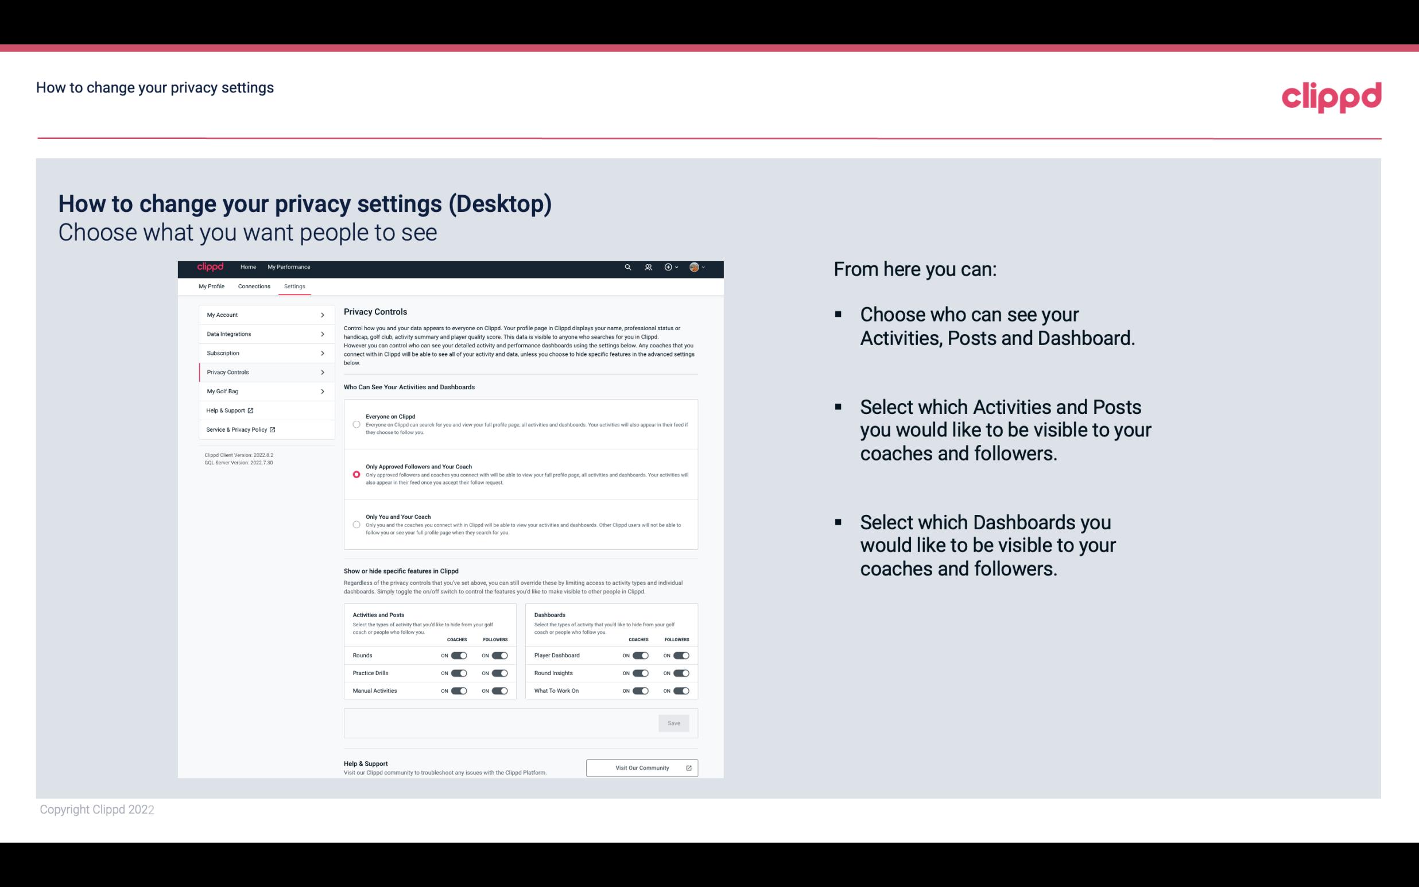Select the My Profile tab
Viewport: 1419px width, 887px height.
pyautogui.click(x=211, y=286)
